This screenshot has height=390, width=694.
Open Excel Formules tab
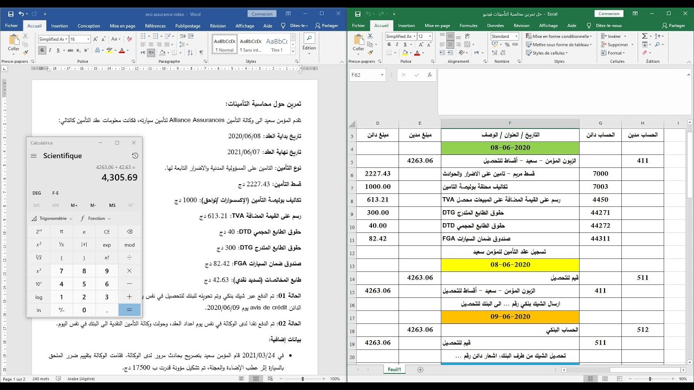click(468, 25)
